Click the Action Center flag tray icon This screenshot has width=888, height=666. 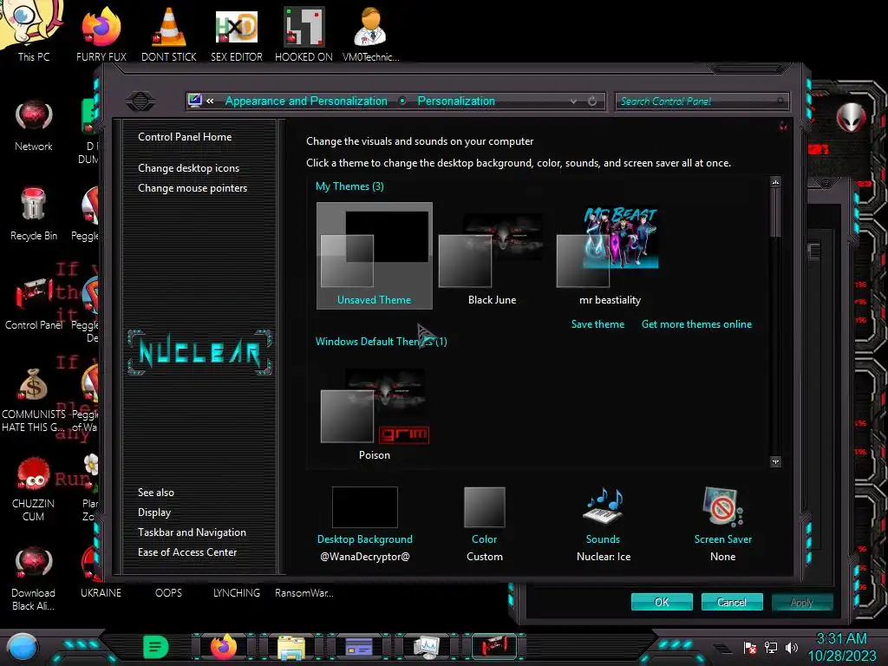[x=750, y=648]
